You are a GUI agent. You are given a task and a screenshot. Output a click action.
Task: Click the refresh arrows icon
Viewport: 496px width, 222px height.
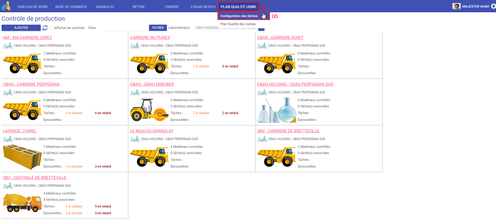coord(45,28)
